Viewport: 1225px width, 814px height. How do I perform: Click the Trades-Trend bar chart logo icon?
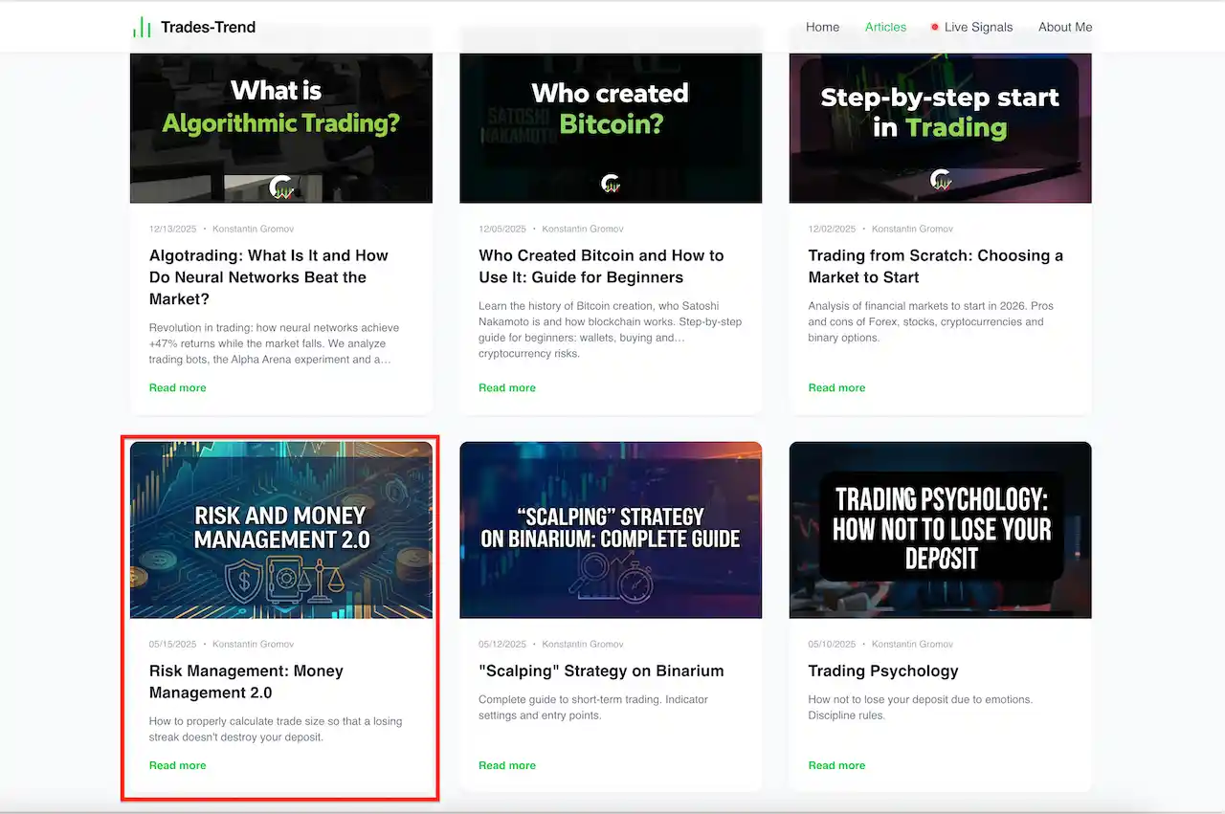coord(142,27)
